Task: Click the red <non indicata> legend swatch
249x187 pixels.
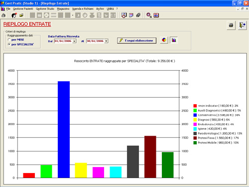Action: (195, 106)
